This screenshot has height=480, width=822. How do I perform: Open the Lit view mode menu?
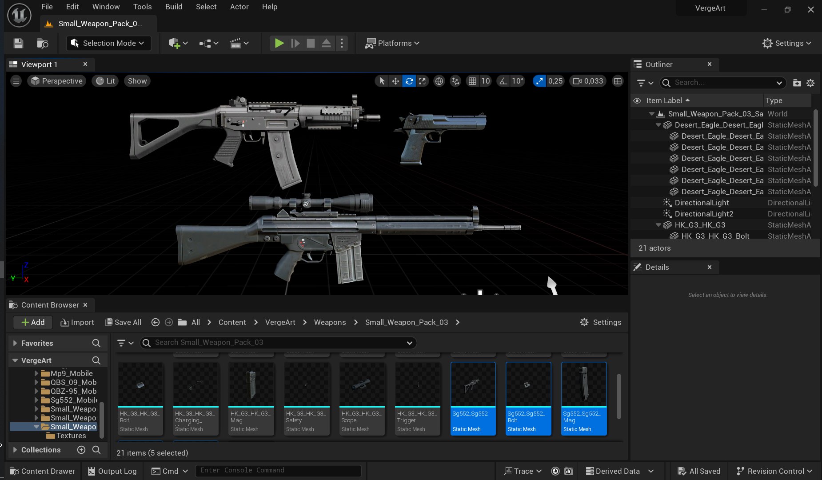click(x=105, y=81)
